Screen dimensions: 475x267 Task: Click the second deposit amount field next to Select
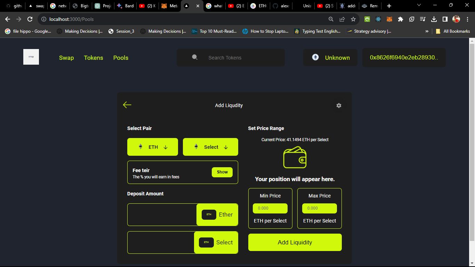click(161, 242)
